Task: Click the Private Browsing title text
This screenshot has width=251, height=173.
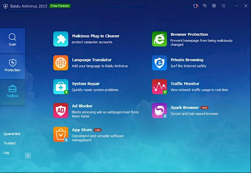Action: point(187,60)
